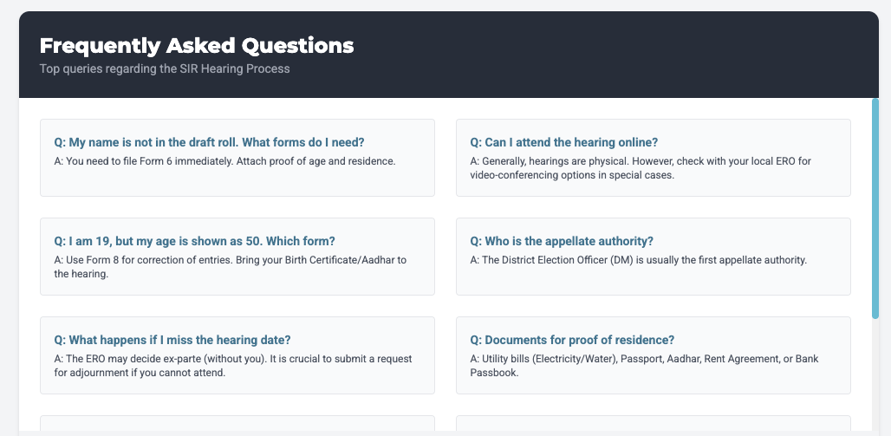Click the cut-off card below the missed hearing question
This screenshot has height=436, width=891.
pos(237,423)
